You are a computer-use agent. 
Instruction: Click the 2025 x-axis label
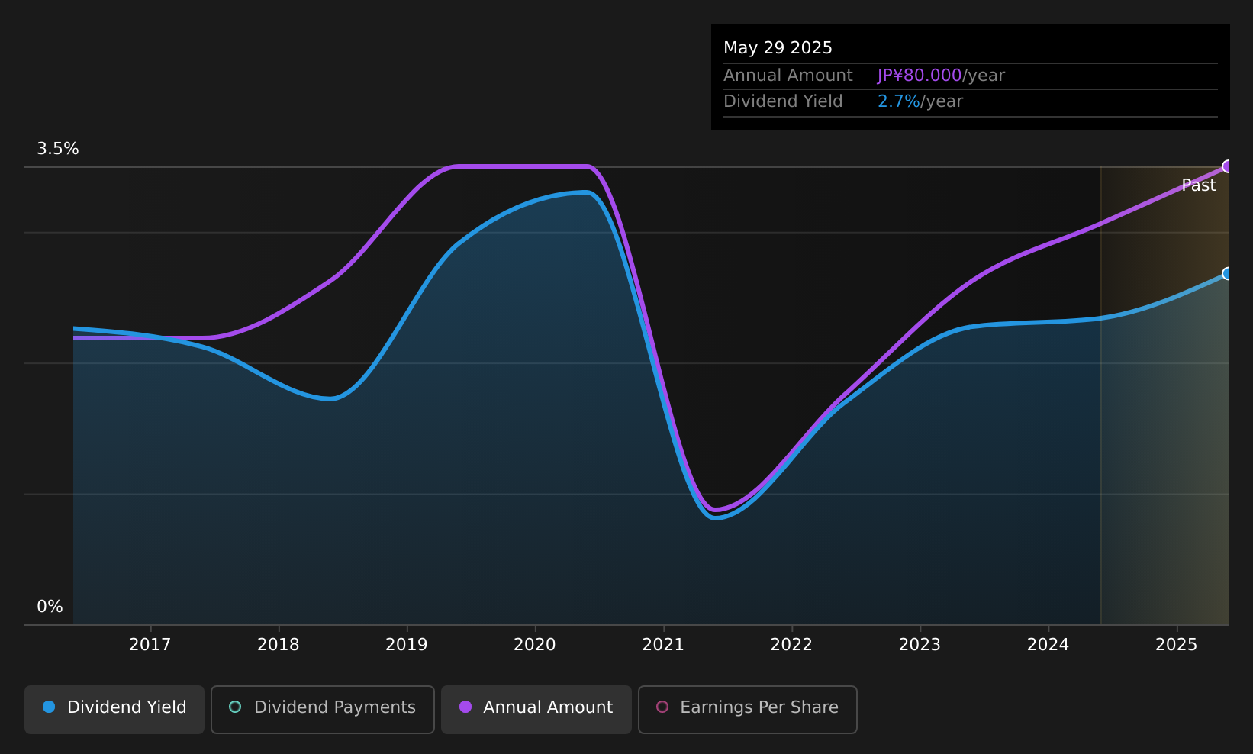pyautogui.click(x=1177, y=644)
